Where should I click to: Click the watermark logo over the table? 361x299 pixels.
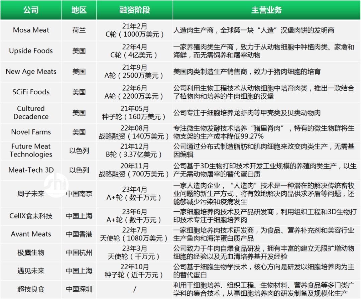coord(56,185)
